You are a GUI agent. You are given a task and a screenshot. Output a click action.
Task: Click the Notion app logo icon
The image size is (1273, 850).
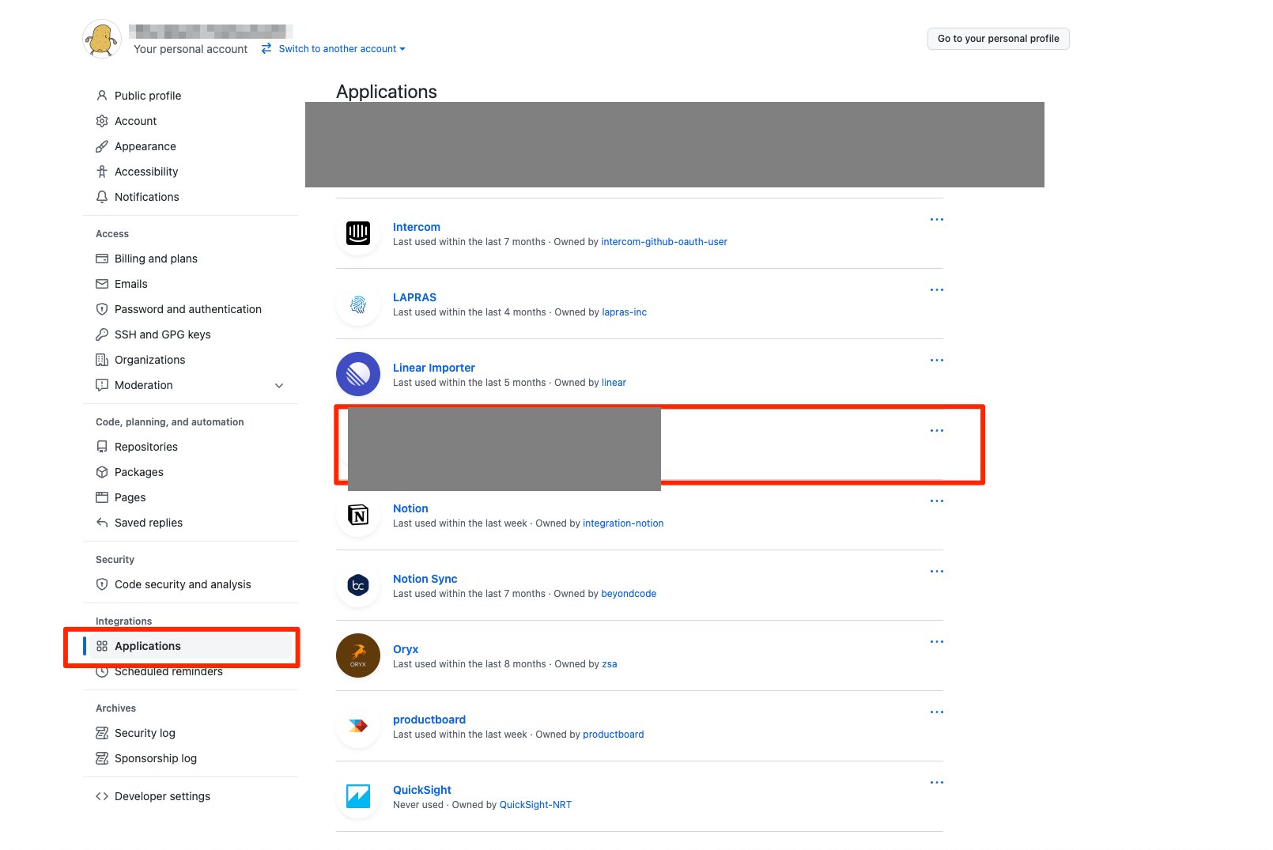coord(358,515)
